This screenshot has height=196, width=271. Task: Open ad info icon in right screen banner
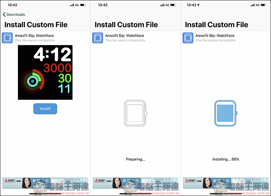[x=264, y=180]
